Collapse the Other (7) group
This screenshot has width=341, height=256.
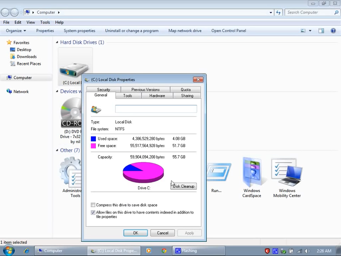[x=57, y=150]
